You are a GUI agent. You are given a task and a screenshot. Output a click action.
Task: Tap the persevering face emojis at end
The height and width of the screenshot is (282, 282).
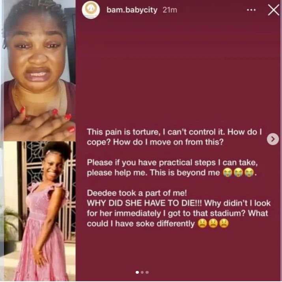[213, 224]
